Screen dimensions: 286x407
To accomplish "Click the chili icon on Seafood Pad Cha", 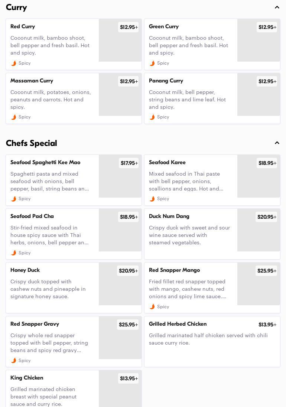I will pyautogui.click(x=14, y=253).
